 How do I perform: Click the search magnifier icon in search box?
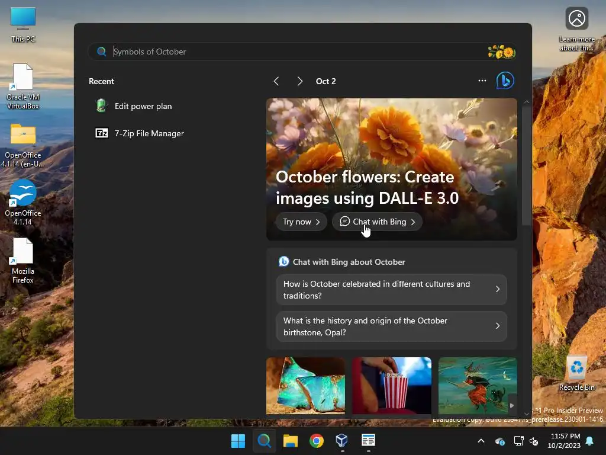pos(102,52)
